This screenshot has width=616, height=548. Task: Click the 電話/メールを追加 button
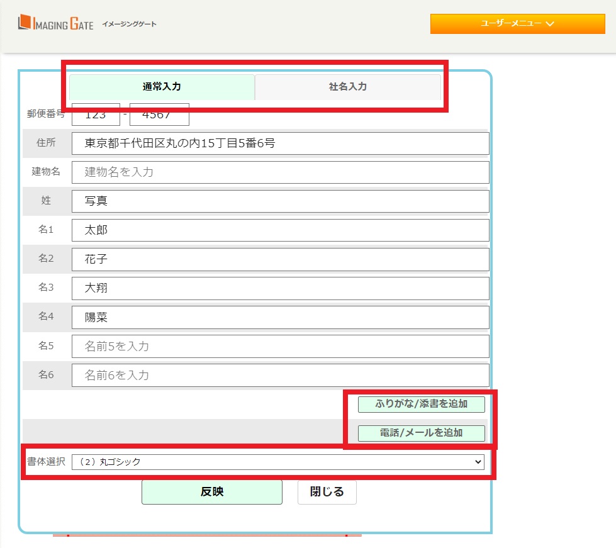coord(421,433)
